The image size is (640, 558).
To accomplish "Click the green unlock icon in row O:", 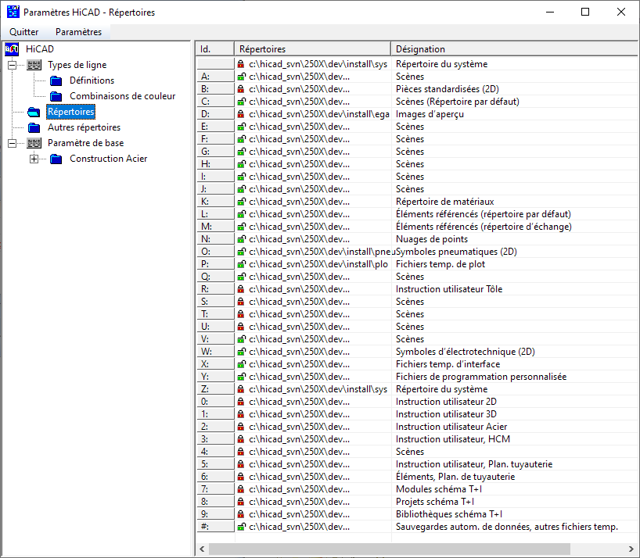I will tap(241, 252).
